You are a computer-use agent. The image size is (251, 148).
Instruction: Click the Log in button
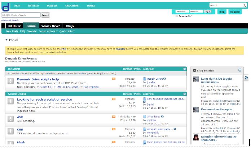pos(207,11)
